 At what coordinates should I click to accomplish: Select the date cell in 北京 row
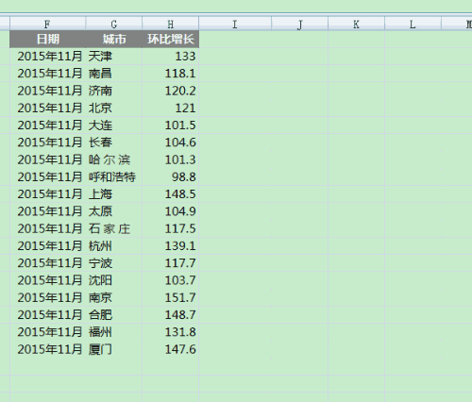[47, 109]
